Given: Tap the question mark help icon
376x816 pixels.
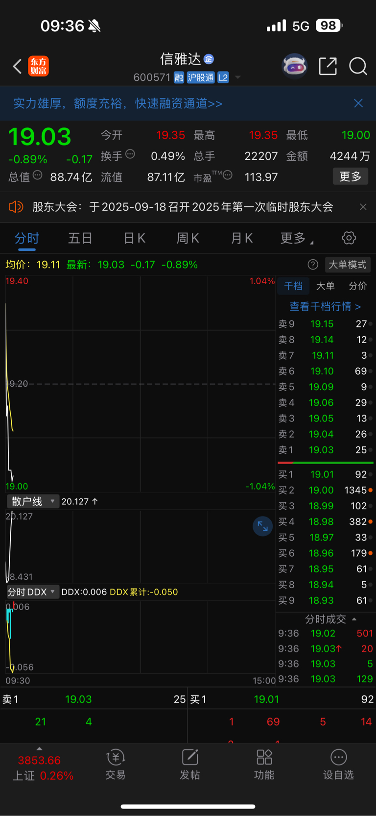Looking at the screenshot, I should coord(313,265).
